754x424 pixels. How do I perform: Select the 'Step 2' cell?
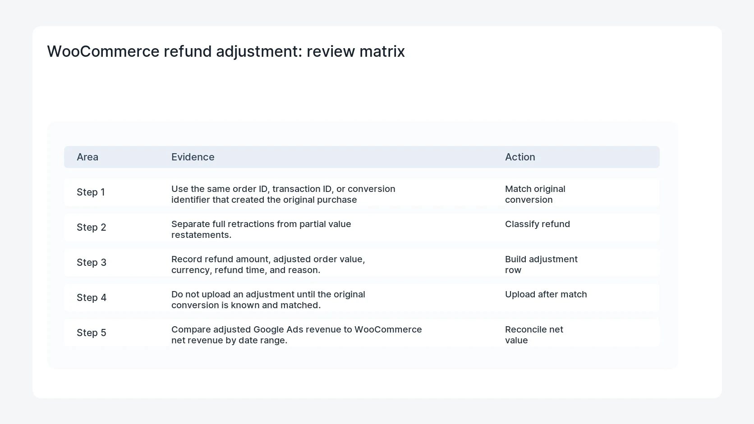pyautogui.click(x=92, y=227)
